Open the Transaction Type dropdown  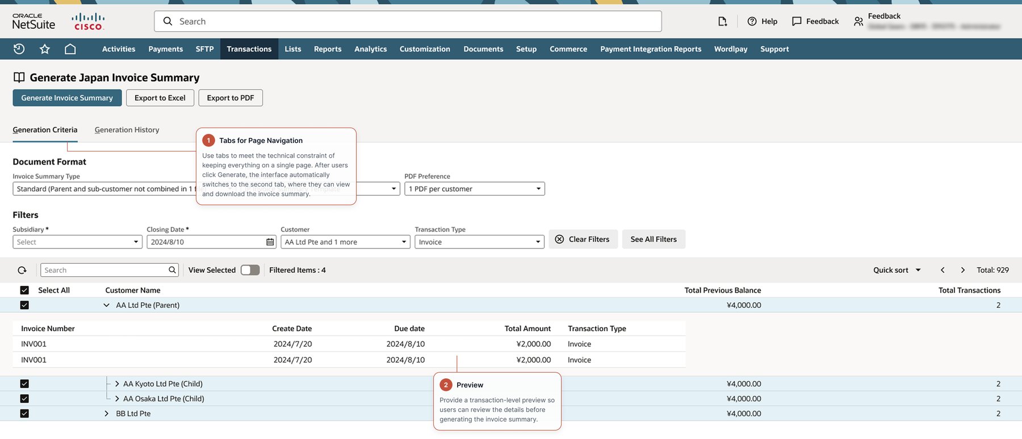coord(479,242)
